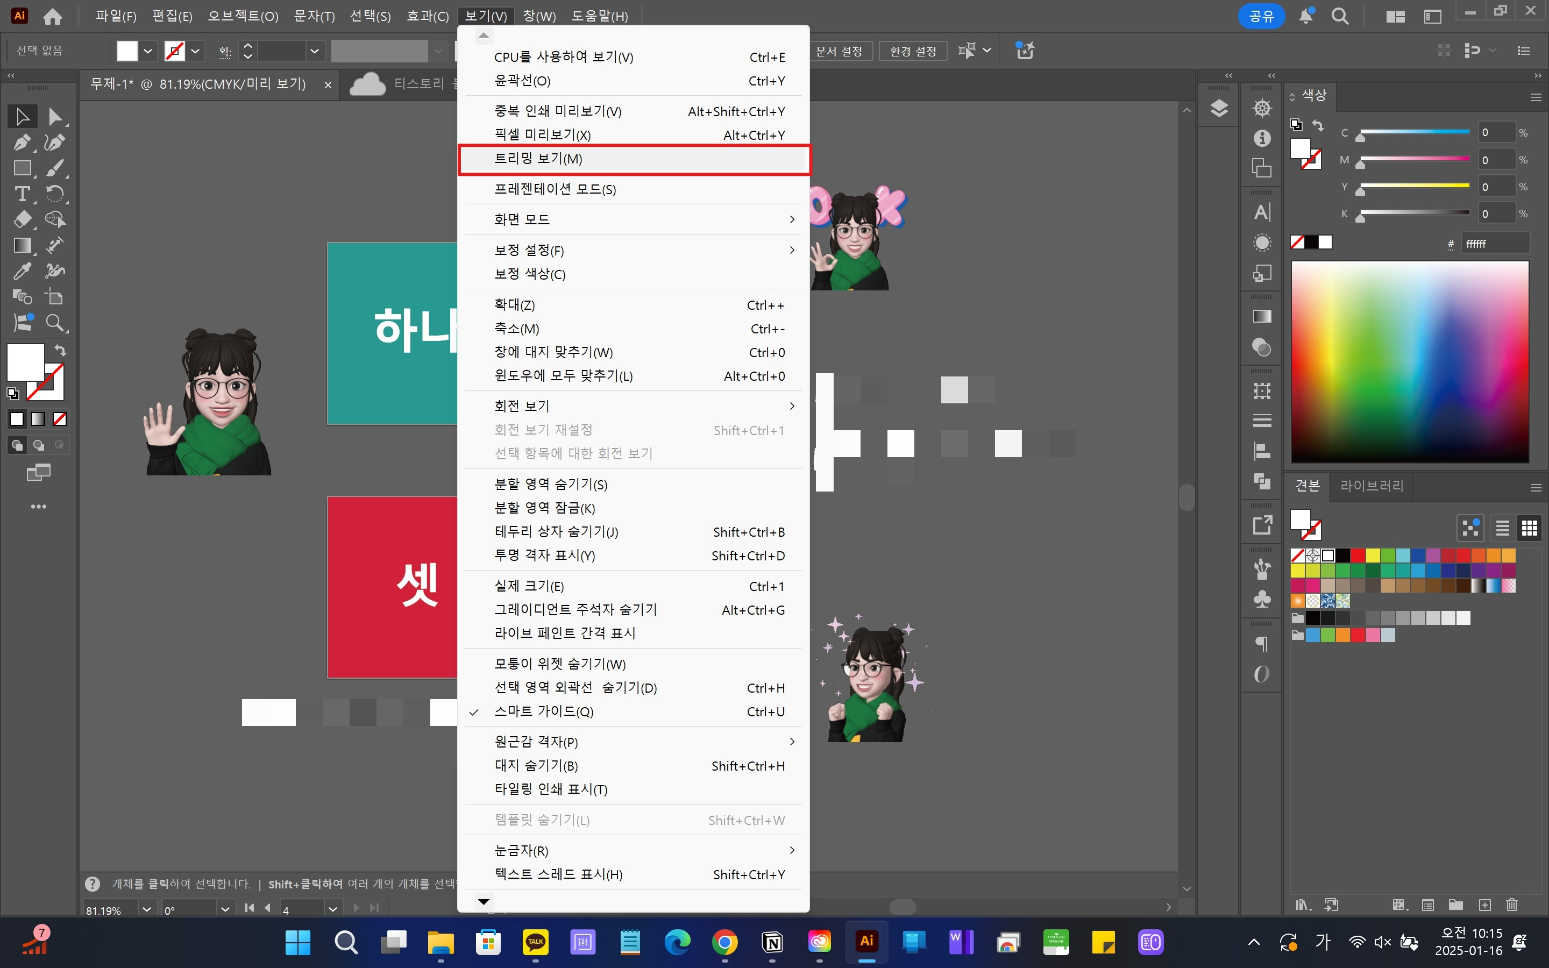Select the Selection tool in the toolbar

pyautogui.click(x=23, y=116)
